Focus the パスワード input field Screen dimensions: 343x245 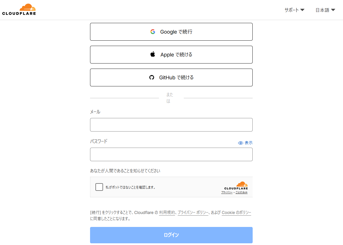click(x=171, y=154)
